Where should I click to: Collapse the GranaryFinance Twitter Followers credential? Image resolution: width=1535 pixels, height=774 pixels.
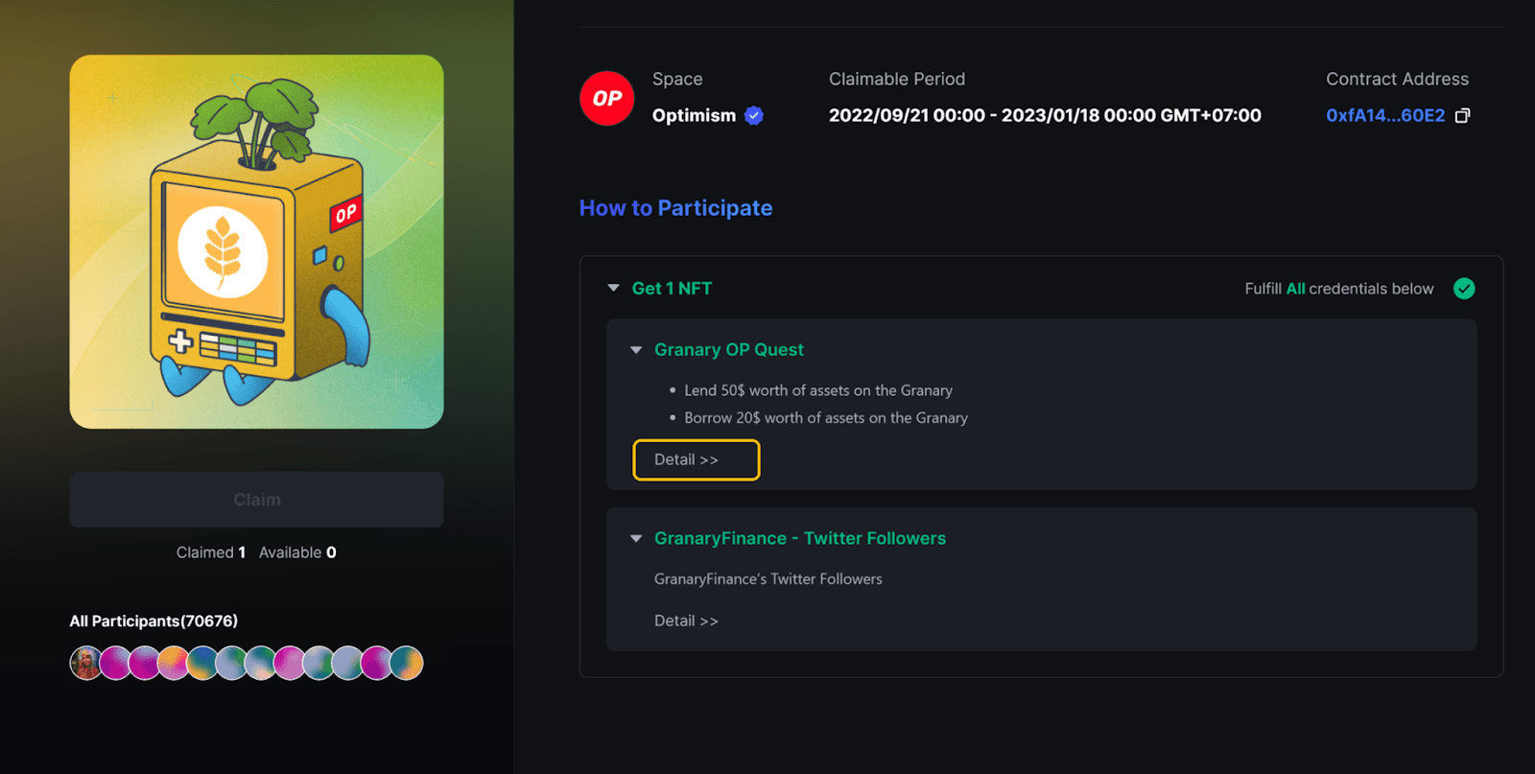coord(636,539)
